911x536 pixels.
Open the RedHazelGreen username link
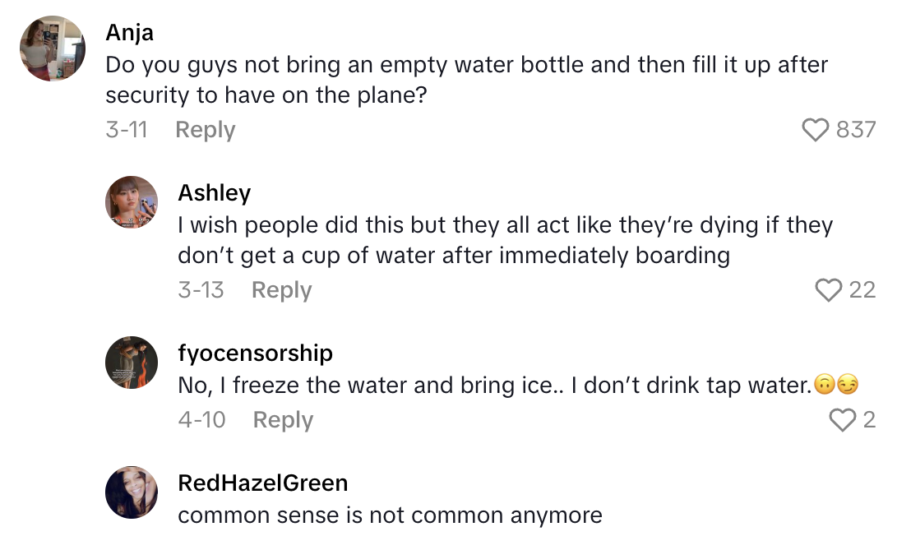(x=263, y=483)
